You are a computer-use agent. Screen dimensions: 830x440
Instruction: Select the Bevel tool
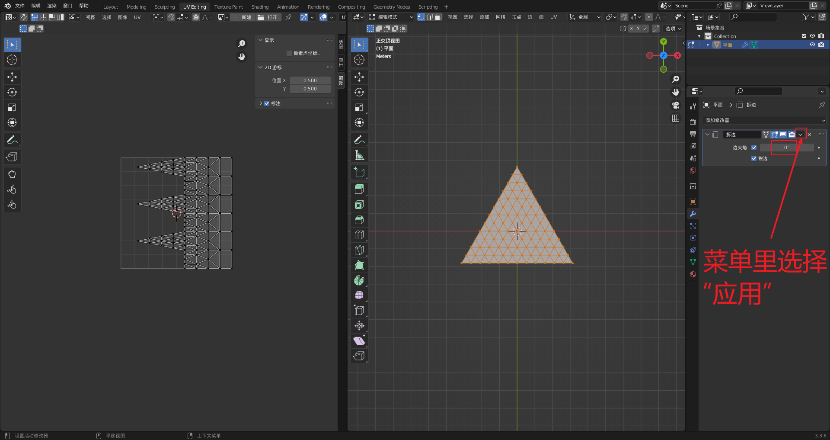pyautogui.click(x=359, y=220)
